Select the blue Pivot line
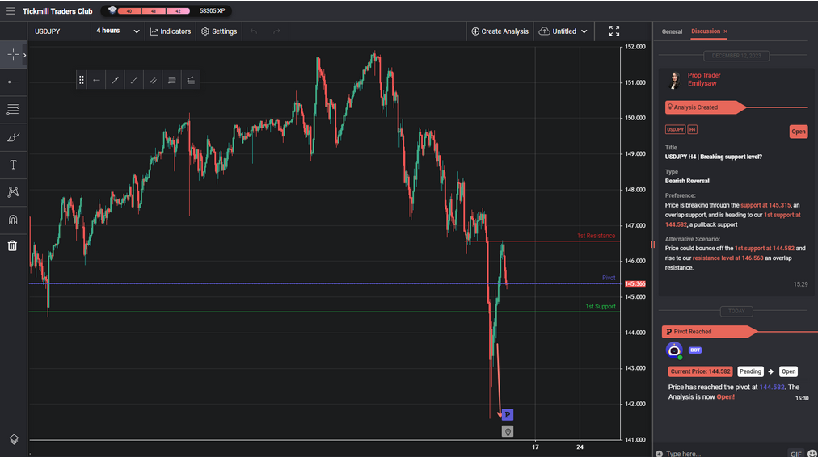818x457 pixels. 324,283
